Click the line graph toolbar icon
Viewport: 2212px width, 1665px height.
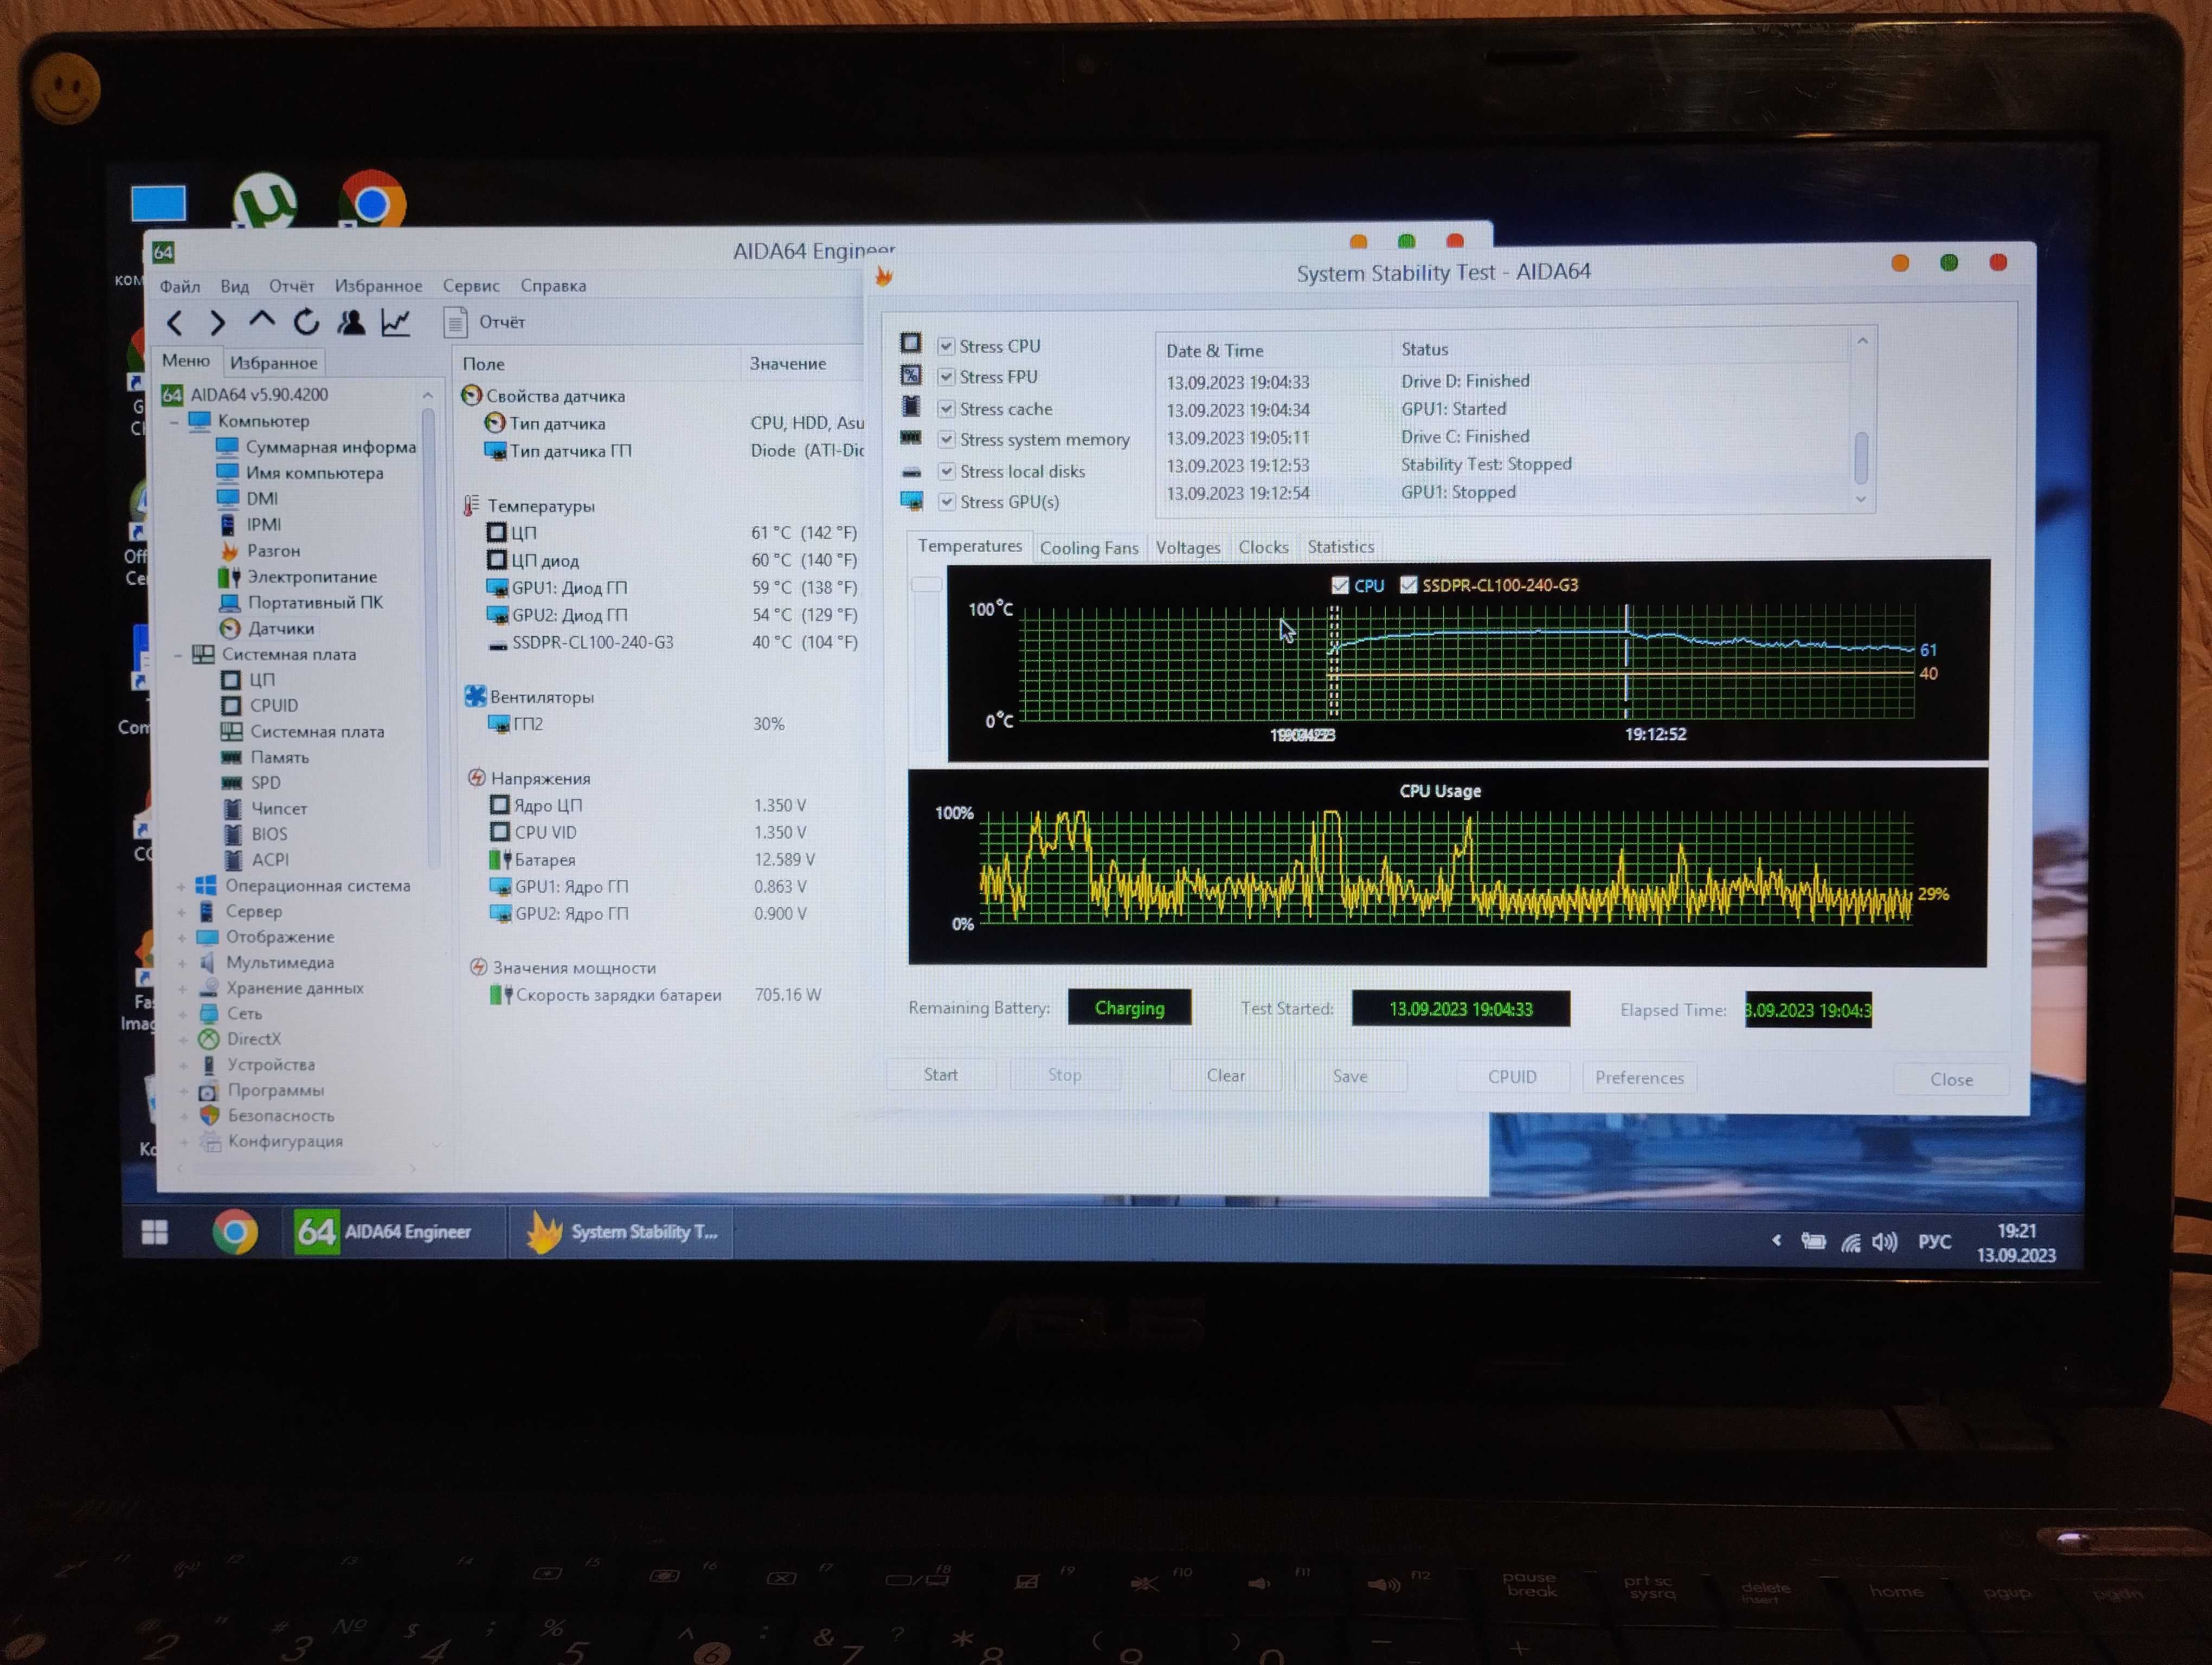pos(396,322)
